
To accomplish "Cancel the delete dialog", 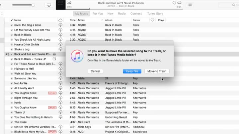I will (x=95, y=71).
